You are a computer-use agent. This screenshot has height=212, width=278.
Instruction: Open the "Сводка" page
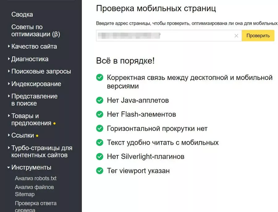point(22,14)
